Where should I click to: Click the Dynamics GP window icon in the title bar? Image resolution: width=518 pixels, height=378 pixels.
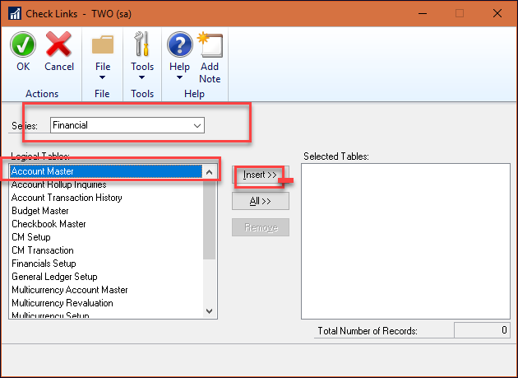(x=15, y=14)
